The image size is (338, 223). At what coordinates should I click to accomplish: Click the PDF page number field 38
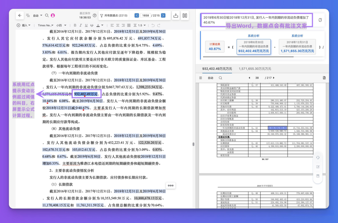click(257, 78)
